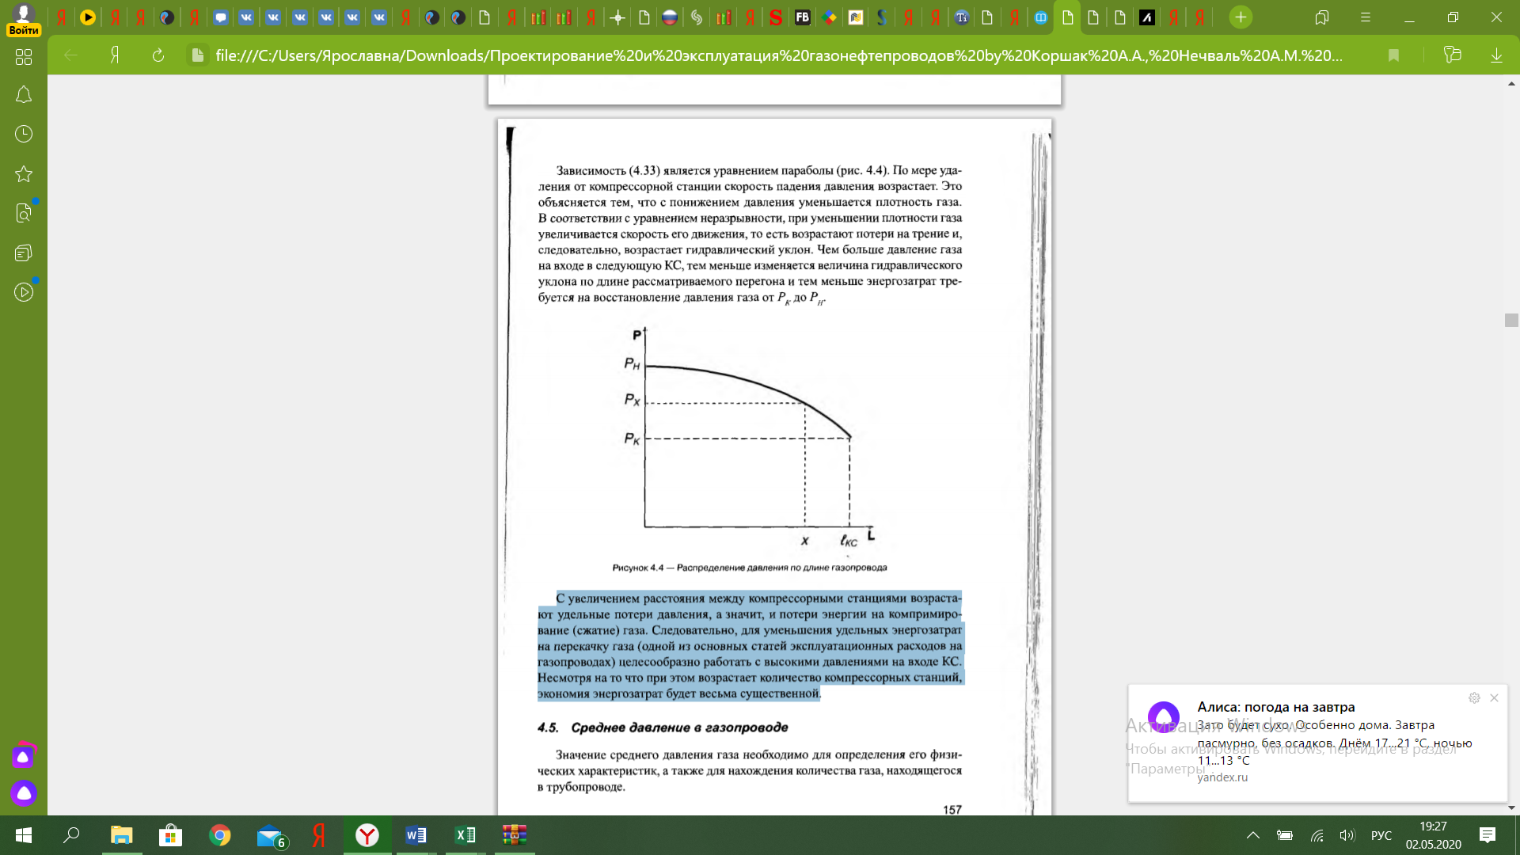Open Word from the taskbar
This screenshot has width=1520, height=855.
[x=416, y=835]
